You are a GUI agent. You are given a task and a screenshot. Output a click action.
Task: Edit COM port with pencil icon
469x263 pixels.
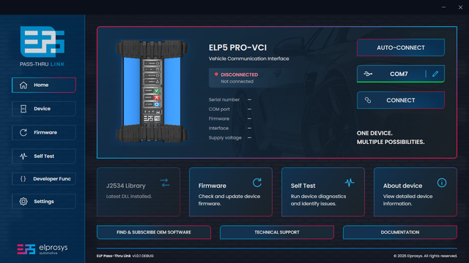coord(435,74)
